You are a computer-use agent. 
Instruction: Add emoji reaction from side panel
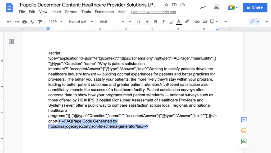244,130
